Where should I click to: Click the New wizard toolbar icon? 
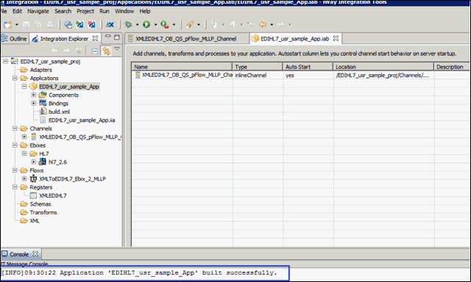[8, 24]
